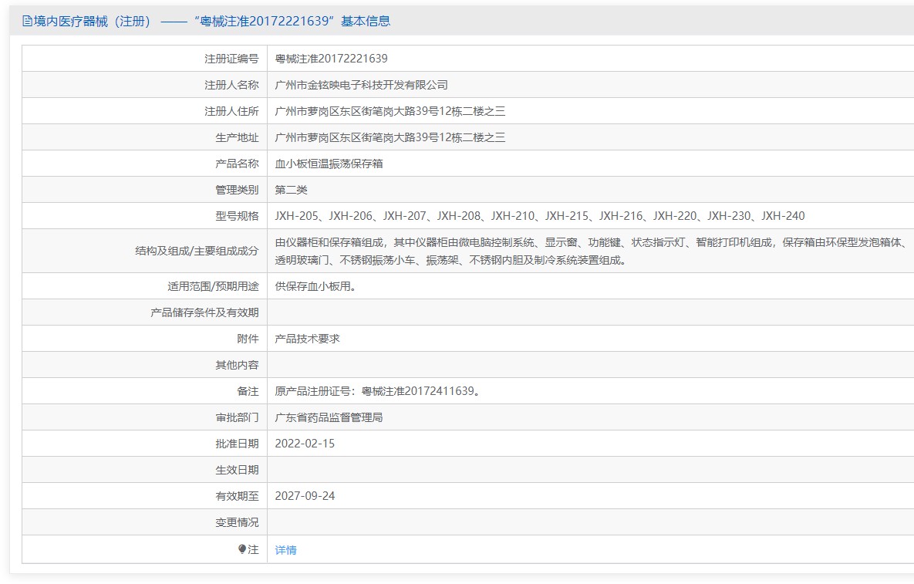Select product name 血小板恒温振荡保存箱
The height and width of the screenshot is (584, 914).
pos(329,164)
